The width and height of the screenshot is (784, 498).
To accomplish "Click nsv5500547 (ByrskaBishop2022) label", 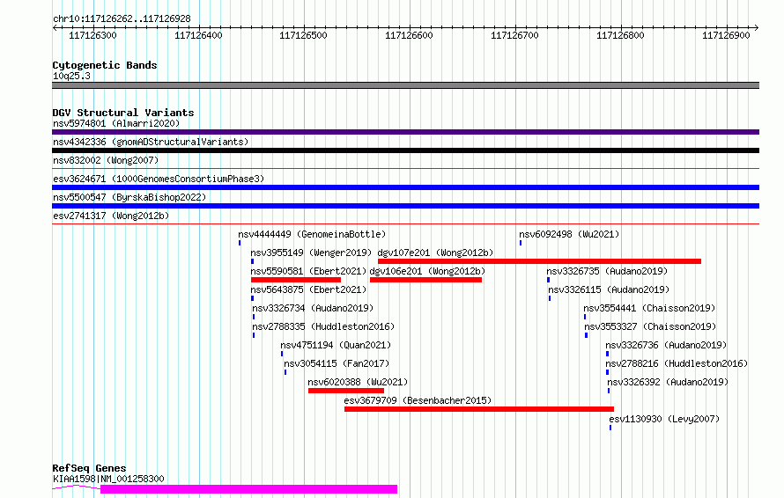I will point(129,197).
